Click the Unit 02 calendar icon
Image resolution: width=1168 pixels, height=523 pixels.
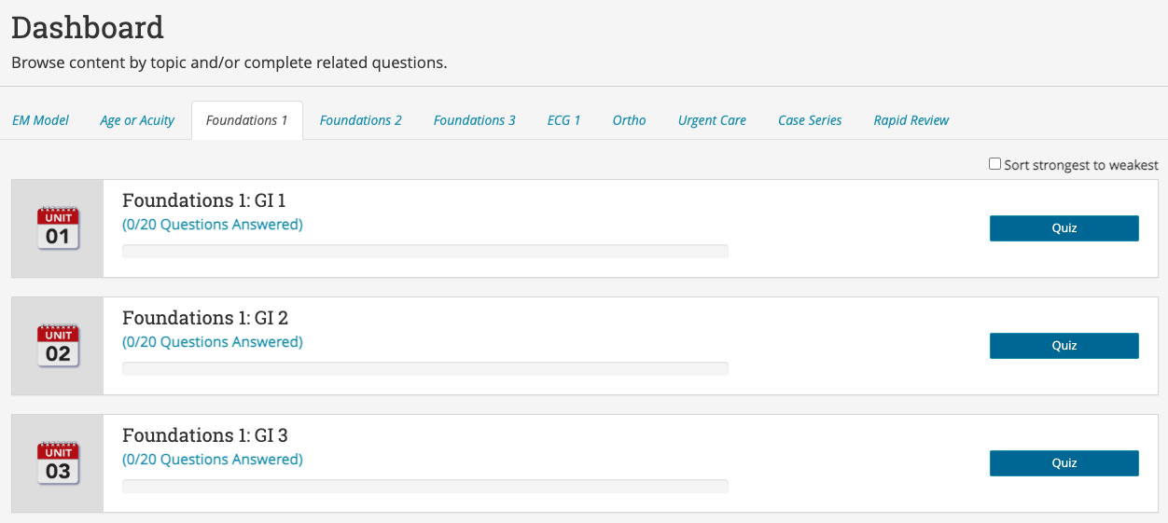point(58,347)
